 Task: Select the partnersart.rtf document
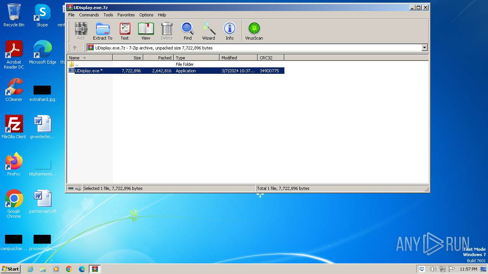coord(42,202)
